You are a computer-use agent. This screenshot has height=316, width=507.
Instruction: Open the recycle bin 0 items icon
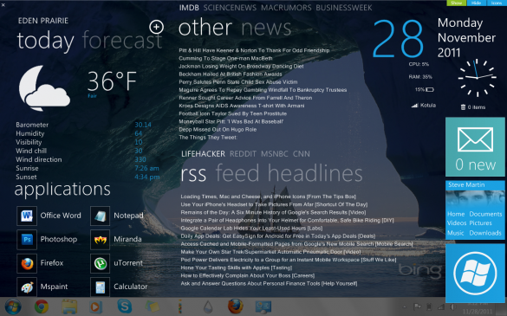click(472, 107)
